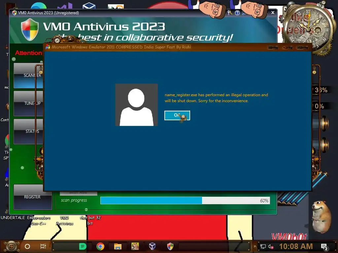Select the UNDERTALE desktop shortcut
The width and height of the screenshot is (338, 253).
click(x=13, y=218)
